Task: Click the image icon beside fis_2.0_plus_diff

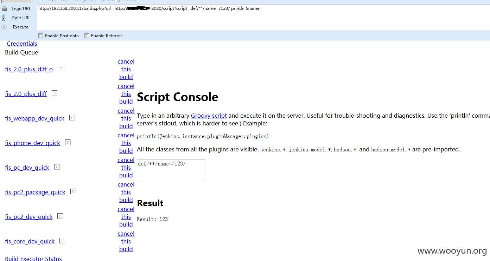Action: (55, 93)
